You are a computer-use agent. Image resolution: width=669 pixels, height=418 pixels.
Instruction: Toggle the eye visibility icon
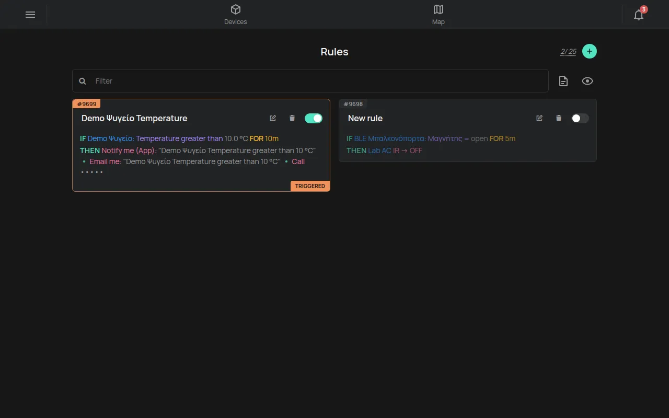[x=587, y=81]
